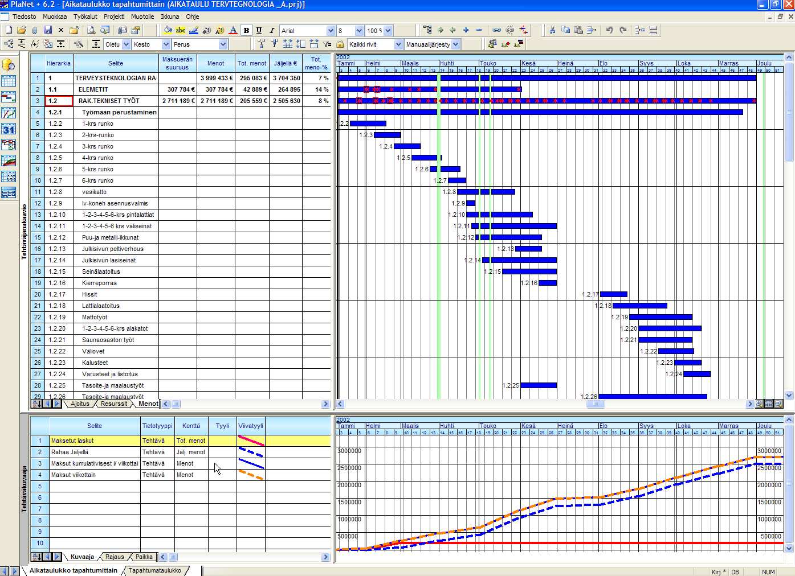
Task: Open the Perus dropdown
Action: [223, 44]
